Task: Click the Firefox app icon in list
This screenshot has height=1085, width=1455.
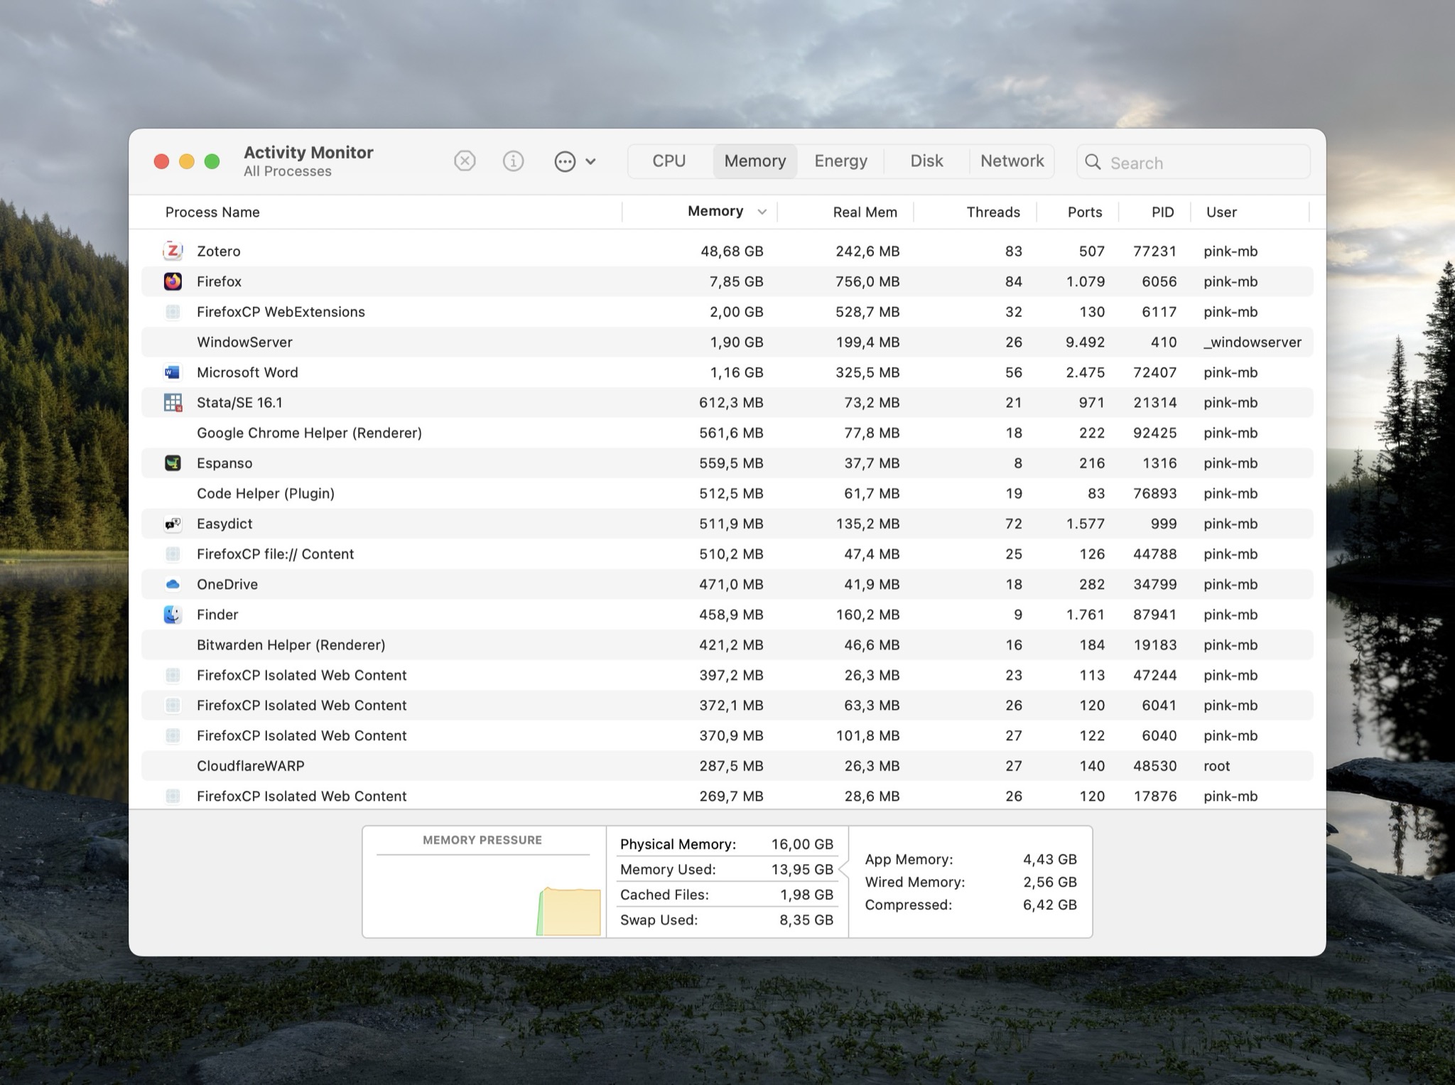Action: (x=173, y=281)
